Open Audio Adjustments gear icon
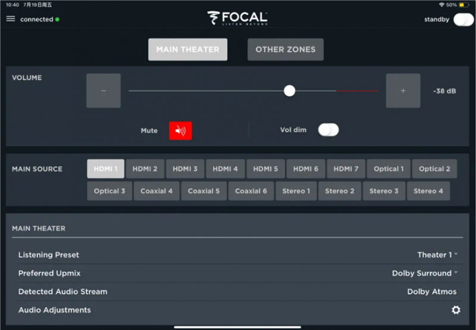 coord(456,310)
